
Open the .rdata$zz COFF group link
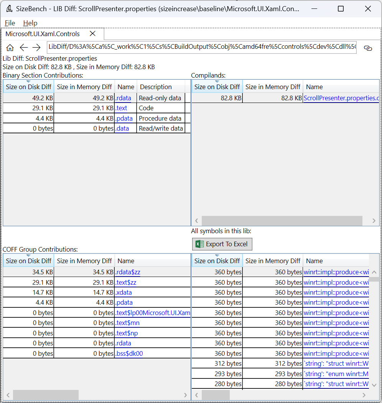(128, 272)
